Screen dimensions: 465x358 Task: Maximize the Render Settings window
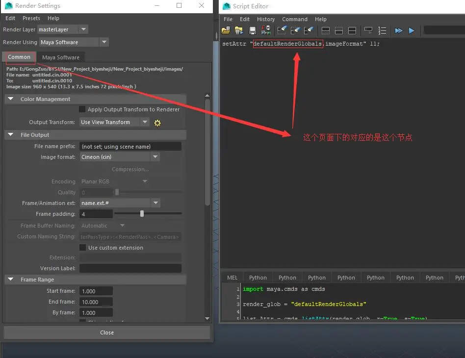[x=179, y=5]
